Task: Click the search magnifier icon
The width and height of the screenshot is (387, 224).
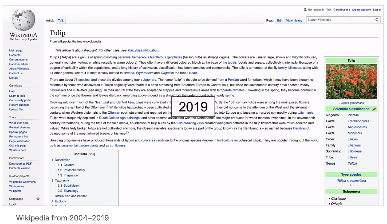Action: 377,20
